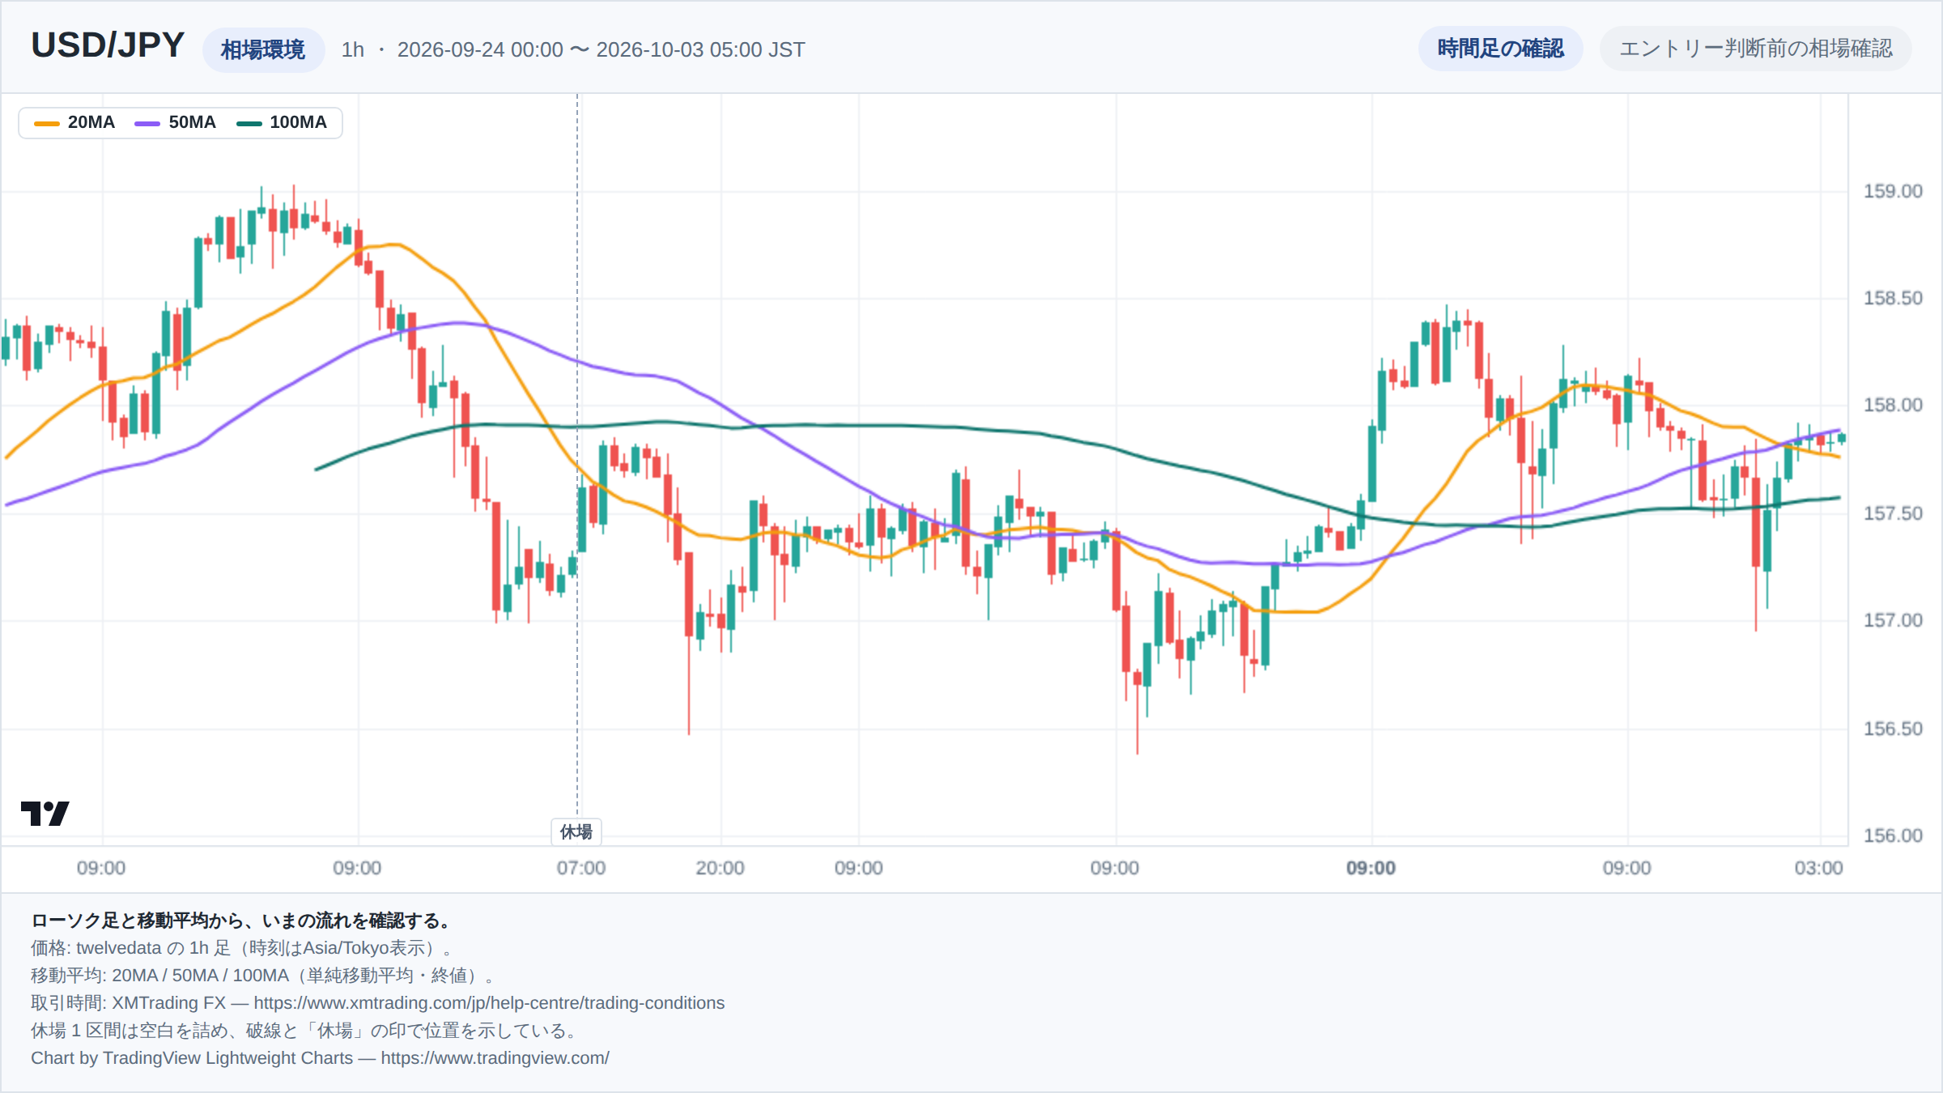Click the 03:00 time axis label
The image size is (1943, 1093).
[x=1818, y=868]
